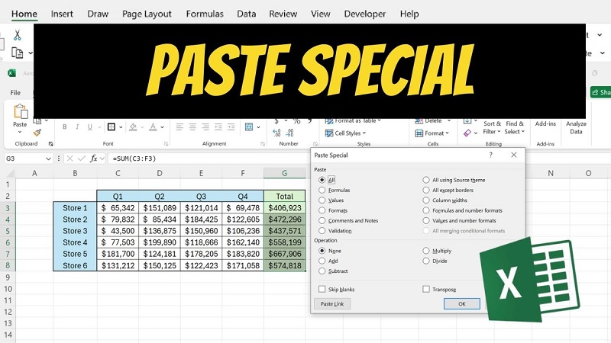This screenshot has height=343, width=611.
Task: Toggle Bold formatting
Action: pyautogui.click(x=65, y=127)
